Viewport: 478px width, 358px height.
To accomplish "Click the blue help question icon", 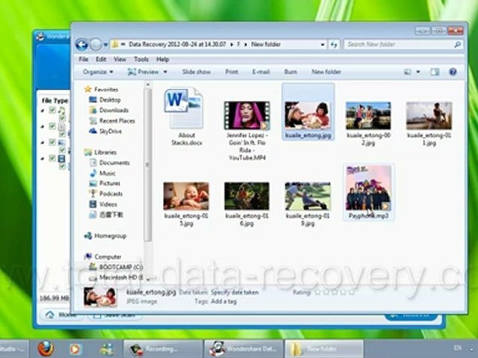I will coord(453,72).
